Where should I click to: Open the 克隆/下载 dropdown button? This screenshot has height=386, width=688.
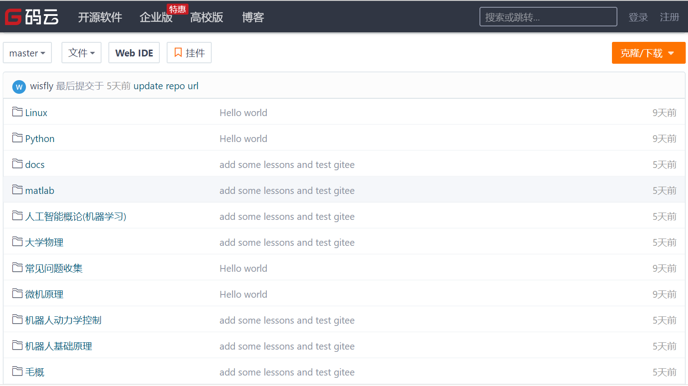648,53
